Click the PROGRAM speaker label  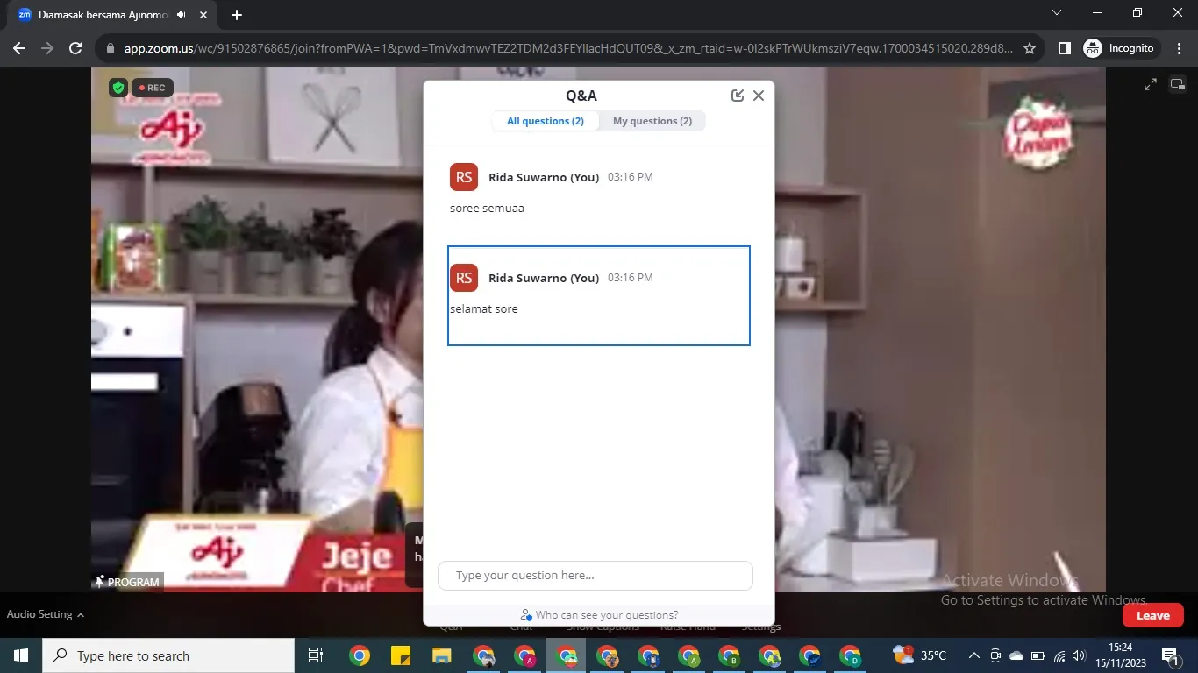(x=128, y=582)
